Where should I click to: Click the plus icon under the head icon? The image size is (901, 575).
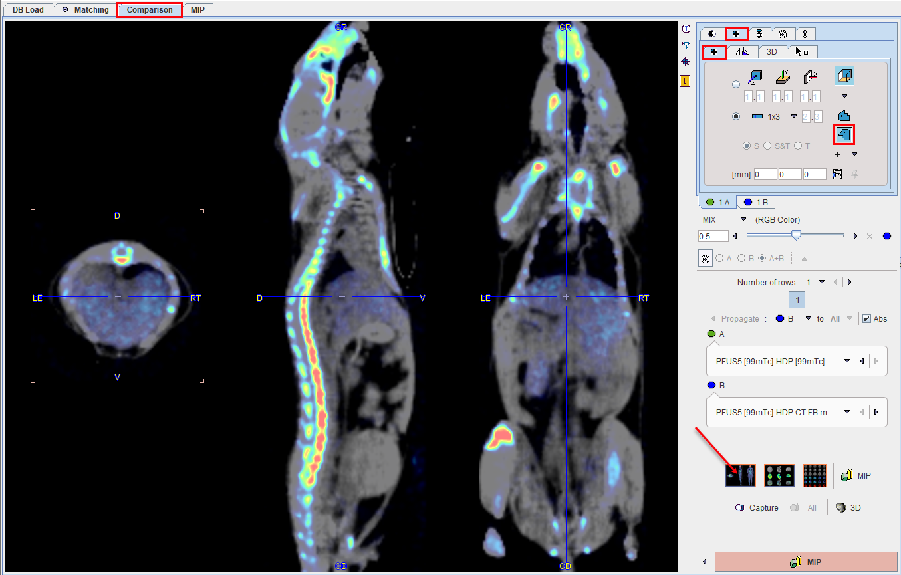point(837,154)
